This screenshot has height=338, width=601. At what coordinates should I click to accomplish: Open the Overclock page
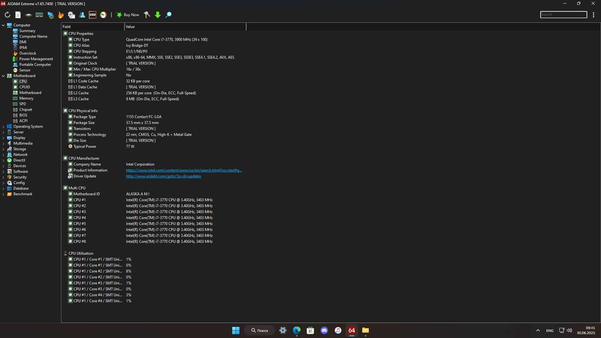[x=28, y=53]
